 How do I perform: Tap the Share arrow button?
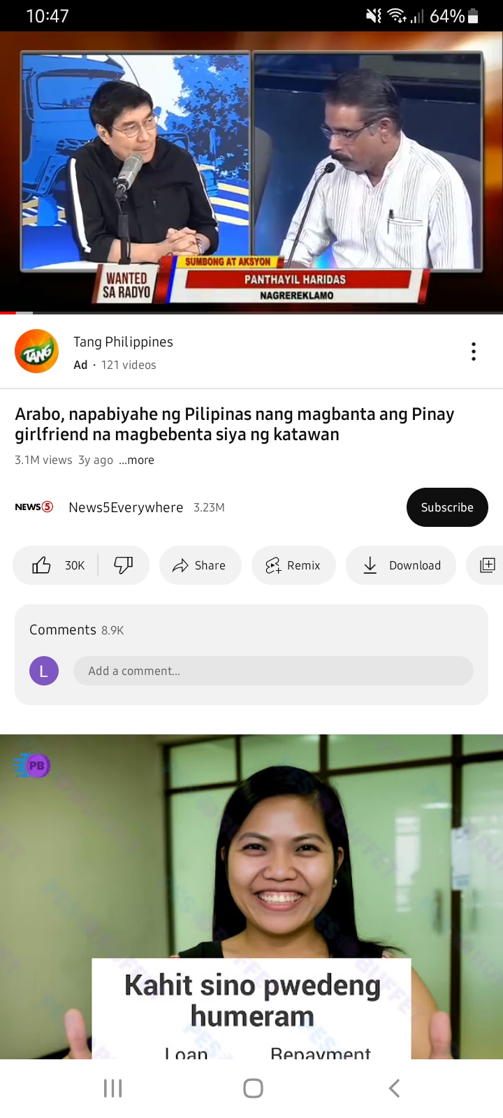[x=201, y=565]
